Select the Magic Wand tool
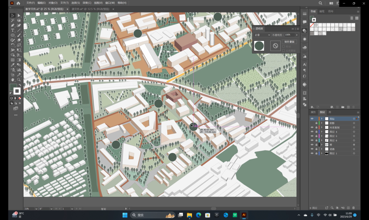This screenshot has height=220, width=369. [13, 20]
